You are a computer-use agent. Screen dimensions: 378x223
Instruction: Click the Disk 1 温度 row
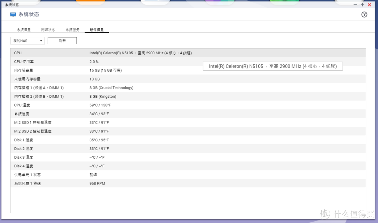188,140
